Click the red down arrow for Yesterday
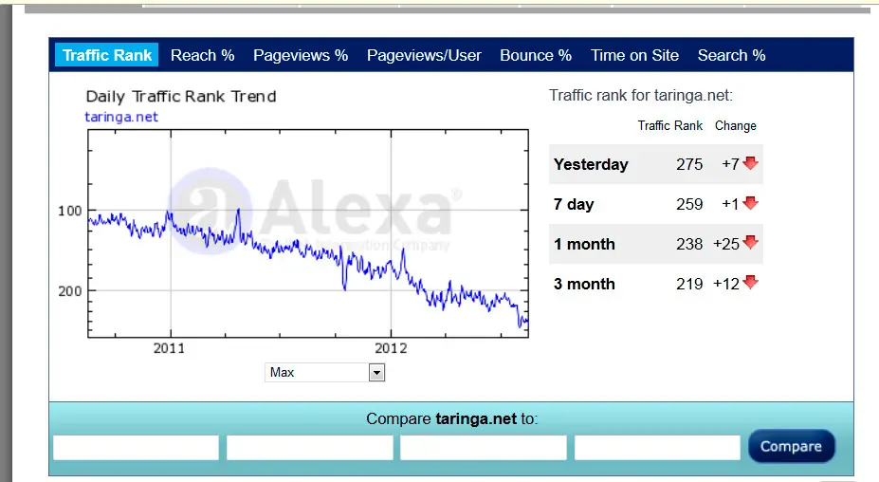Viewport: 879px width, 482px height. [751, 163]
